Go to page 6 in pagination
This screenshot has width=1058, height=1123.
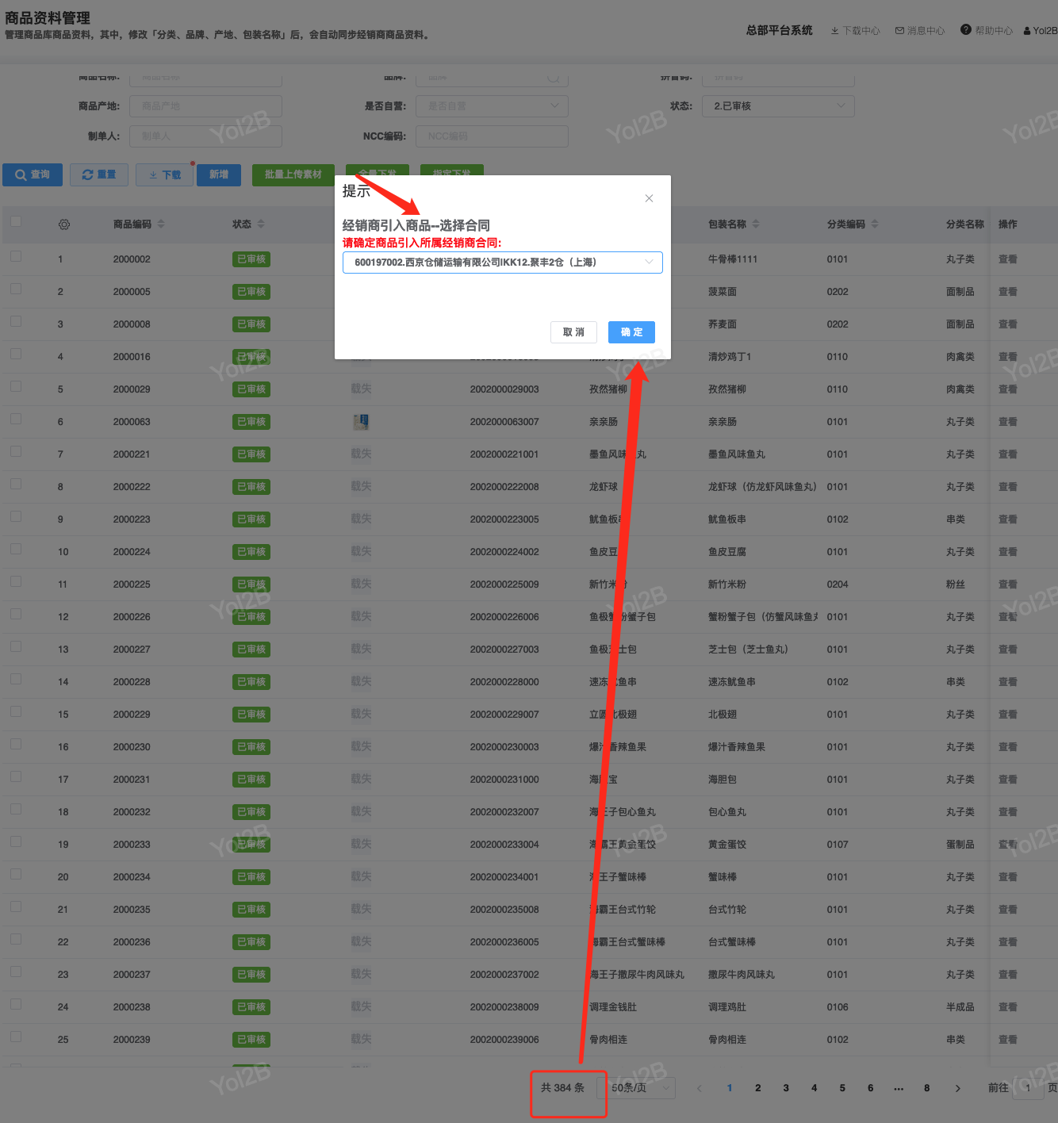(871, 1088)
